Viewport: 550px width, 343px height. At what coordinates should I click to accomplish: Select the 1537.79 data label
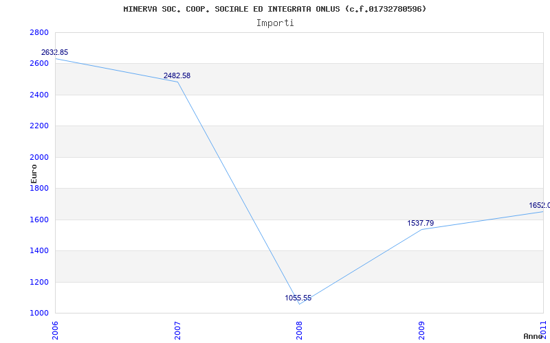click(421, 223)
